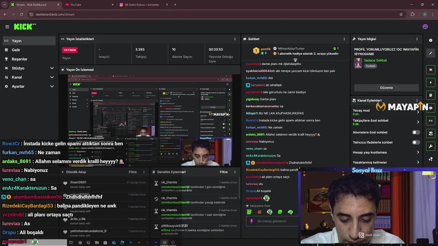This screenshot has width=438, height=246.
Task: Toggle the lightning activity feed panel icon
Action: pyautogui.click(x=430, y=83)
